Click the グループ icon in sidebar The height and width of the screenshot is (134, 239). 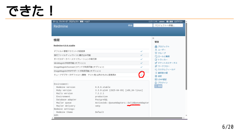coord(156,53)
